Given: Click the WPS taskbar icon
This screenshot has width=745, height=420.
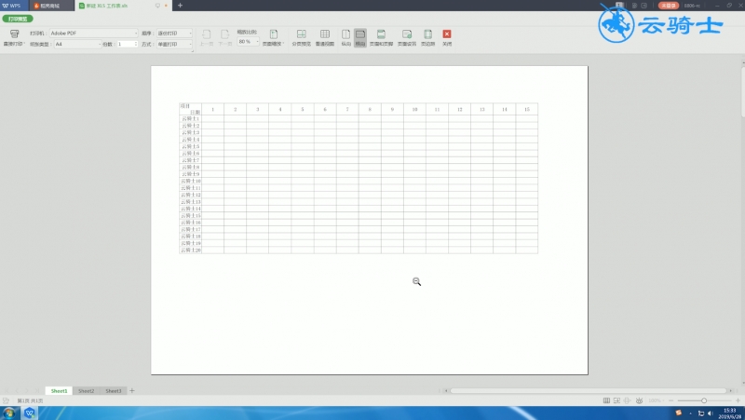Looking at the screenshot, I should 30,413.
